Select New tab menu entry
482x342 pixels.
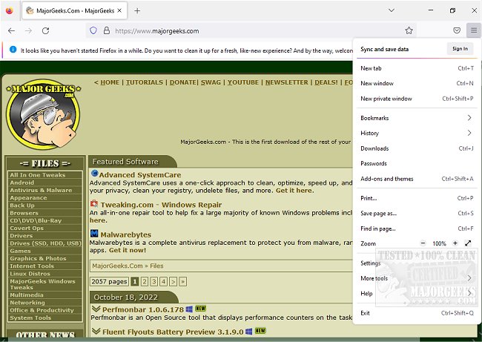coord(417,68)
